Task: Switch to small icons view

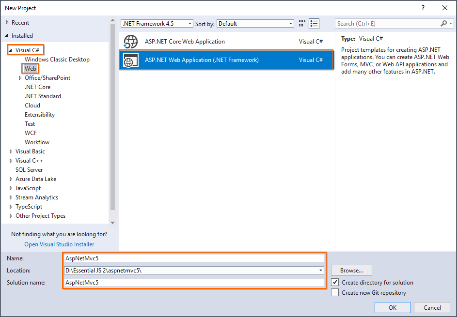Action: click(x=302, y=24)
